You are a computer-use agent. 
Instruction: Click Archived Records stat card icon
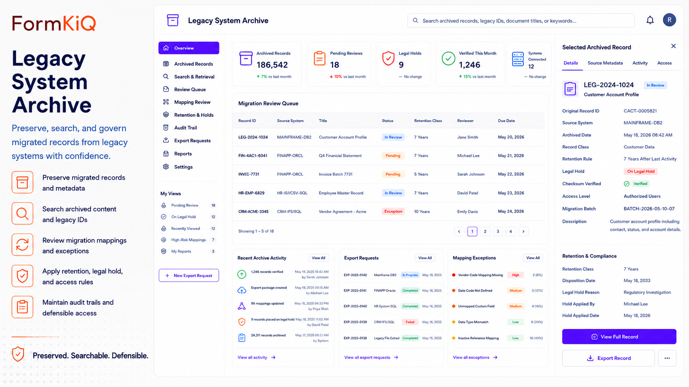click(x=246, y=58)
